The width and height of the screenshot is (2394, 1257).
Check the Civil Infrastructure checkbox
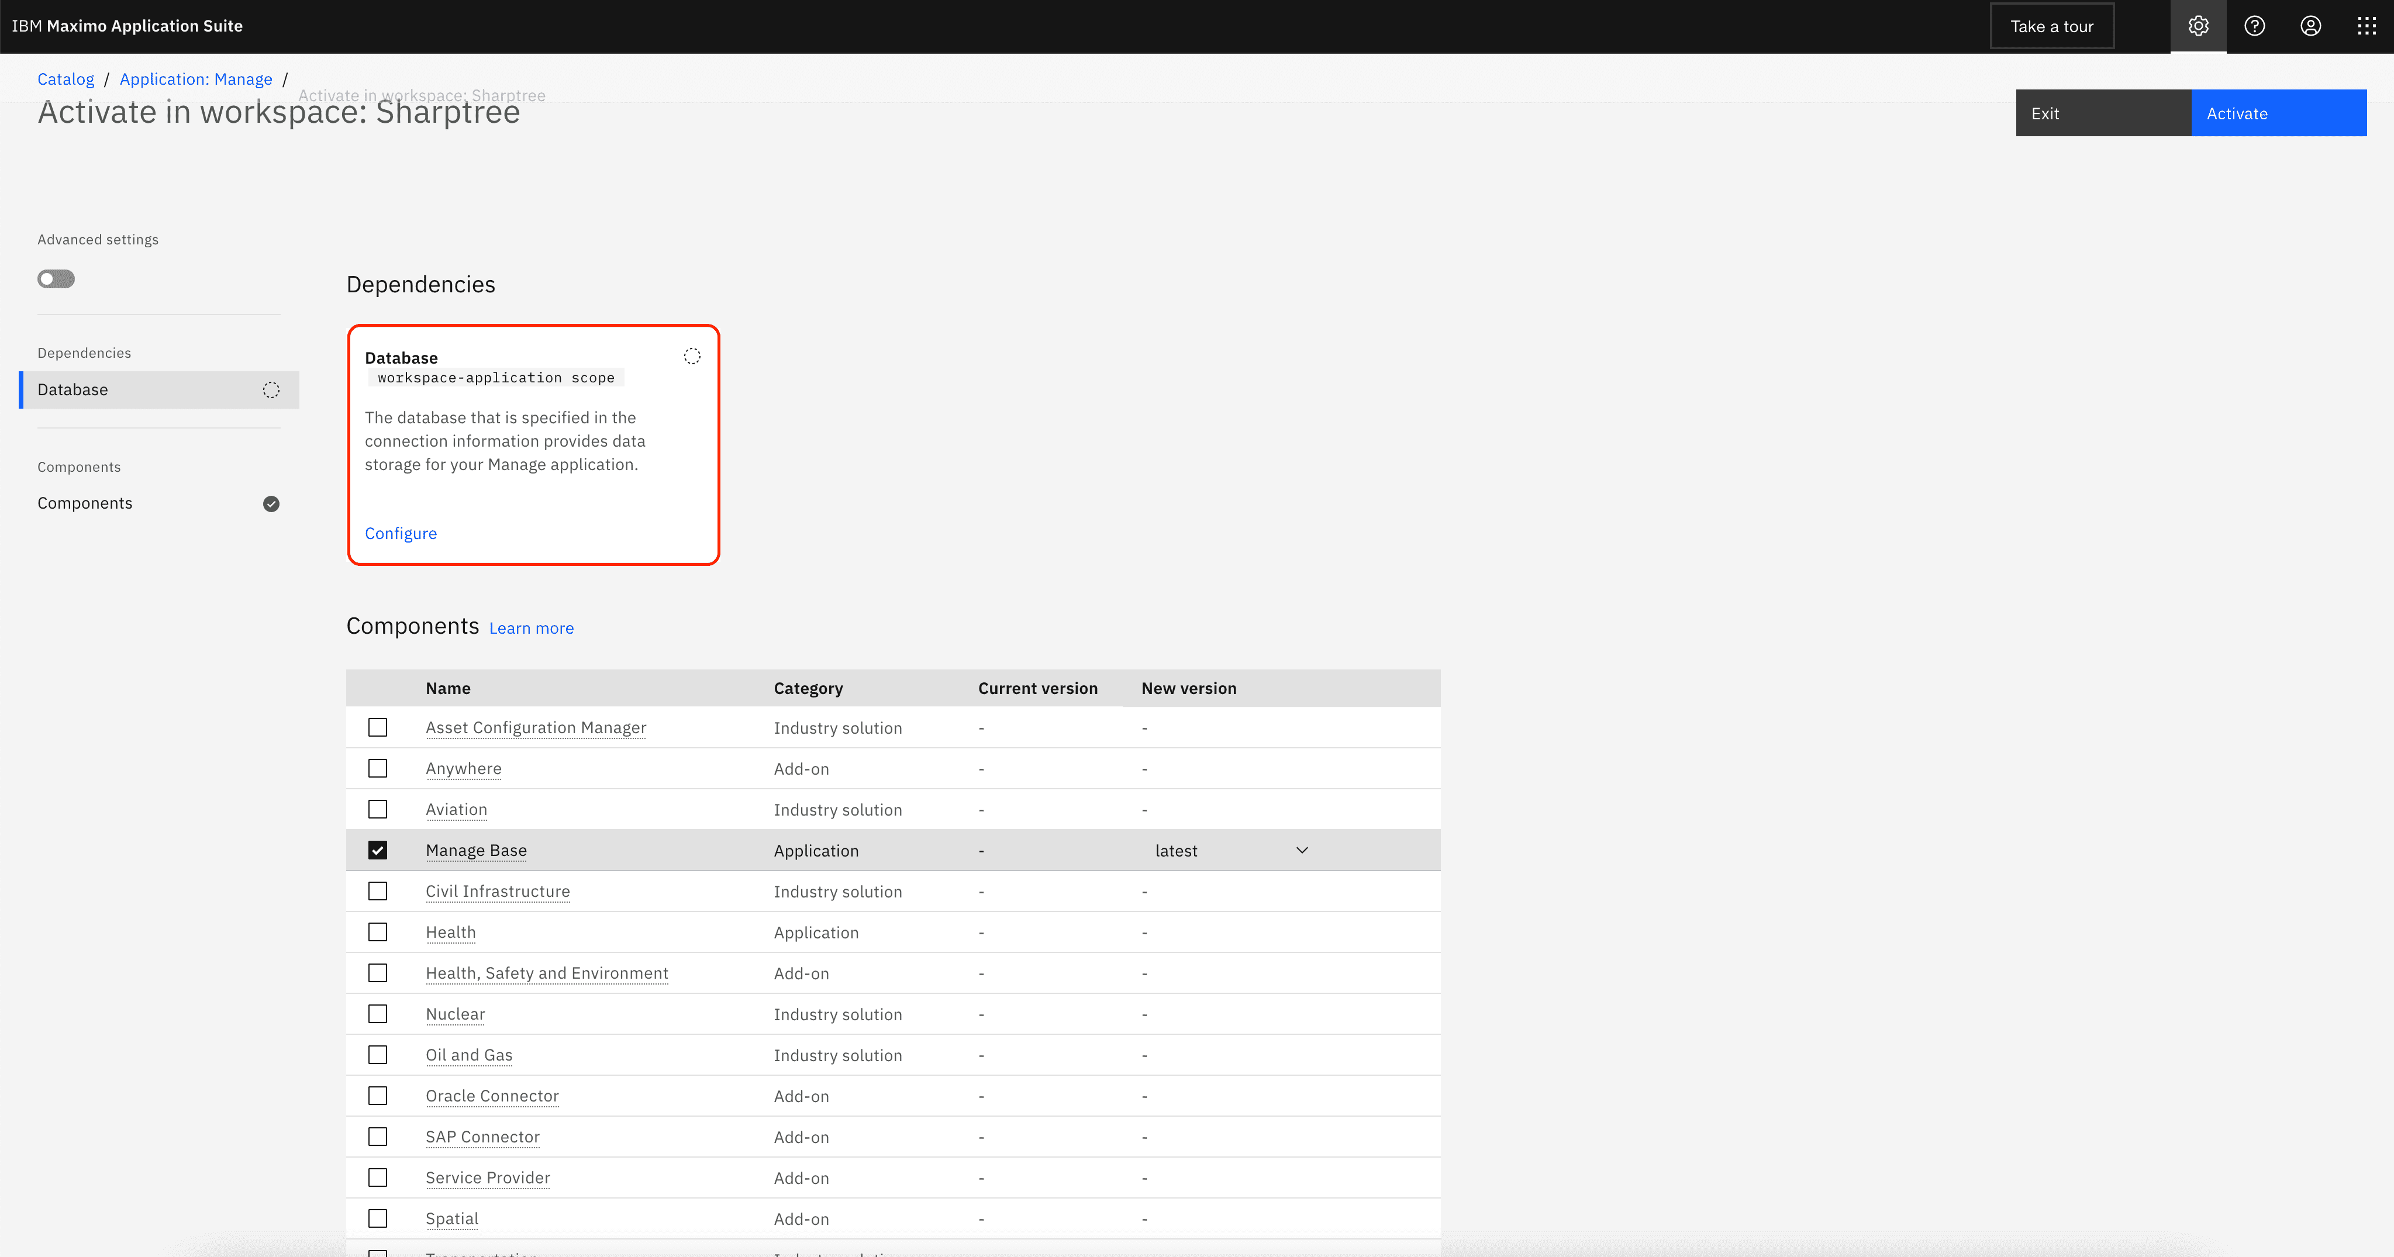(x=377, y=891)
